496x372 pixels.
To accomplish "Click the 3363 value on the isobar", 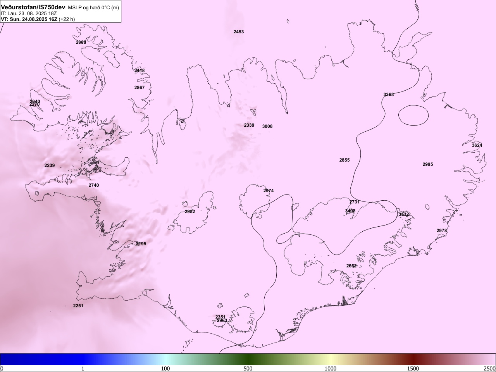I will tap(389, 95).
